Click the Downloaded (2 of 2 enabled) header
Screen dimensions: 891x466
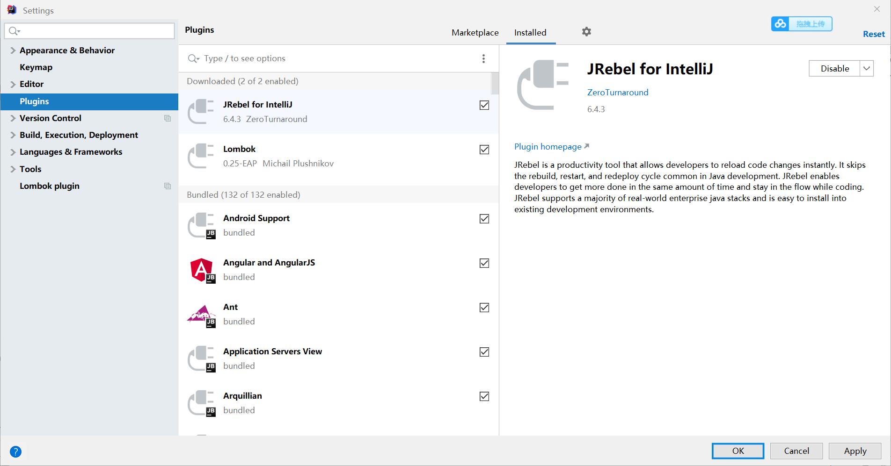click(242, 81)
